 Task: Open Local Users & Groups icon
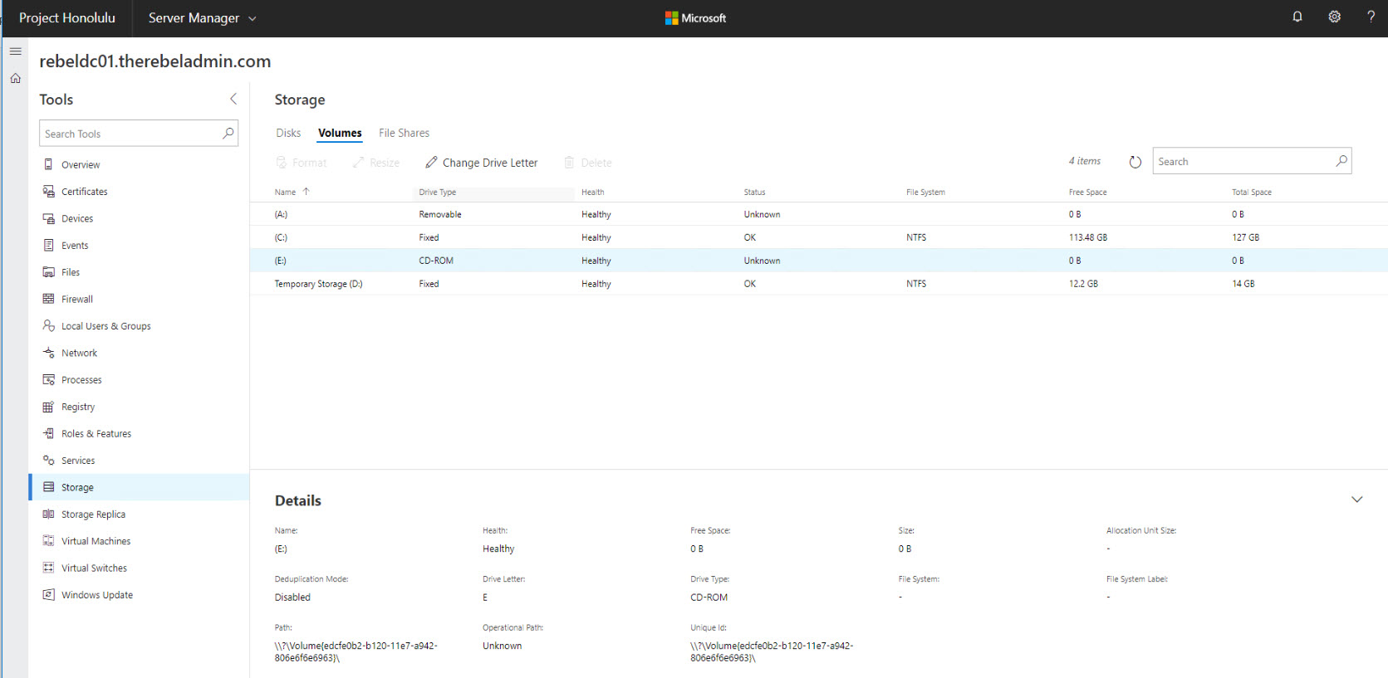[x=48, y=325]
